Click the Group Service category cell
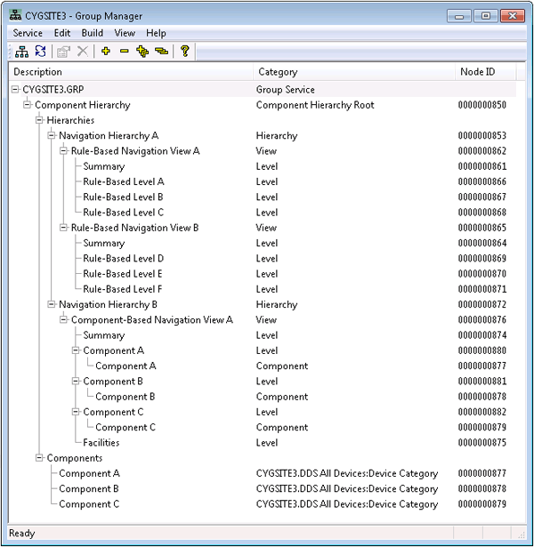 coord(285,90)
